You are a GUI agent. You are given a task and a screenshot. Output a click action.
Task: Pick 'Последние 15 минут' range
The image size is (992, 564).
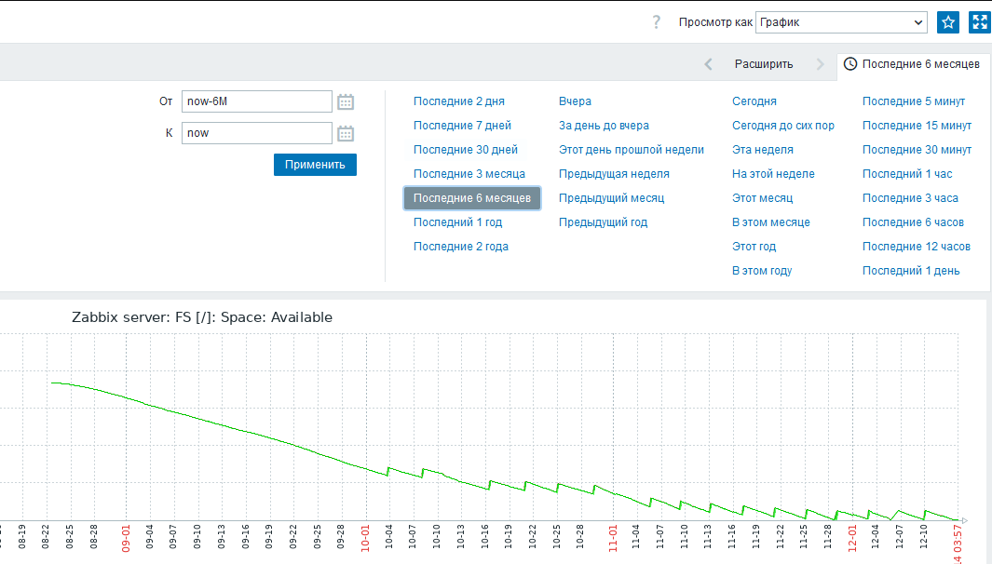pyautogui.click(x=917, y=126)
